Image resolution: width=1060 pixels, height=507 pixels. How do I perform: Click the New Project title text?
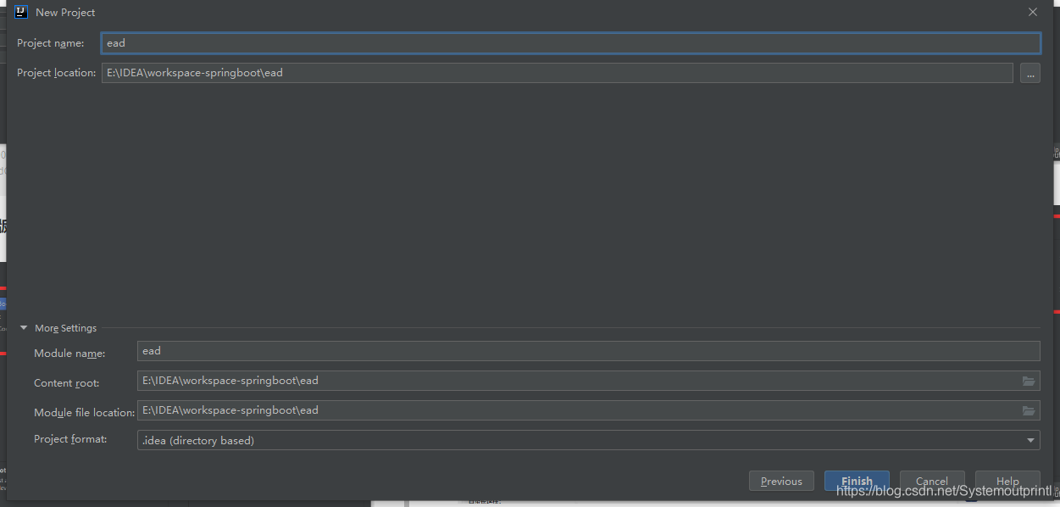(65, 13)
